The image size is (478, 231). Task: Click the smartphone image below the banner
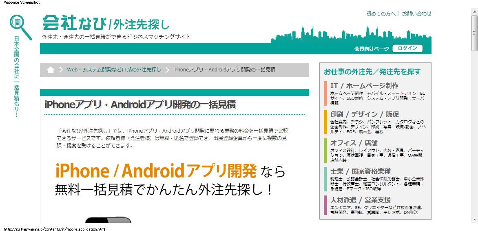coord(108,220)
